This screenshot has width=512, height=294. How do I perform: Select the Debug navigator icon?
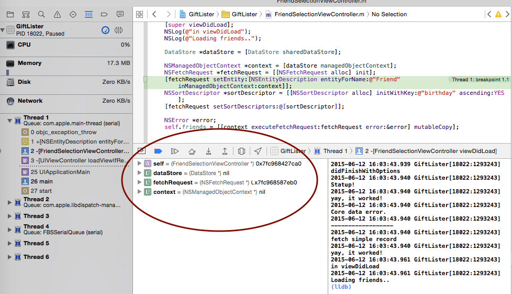[88, 14]
